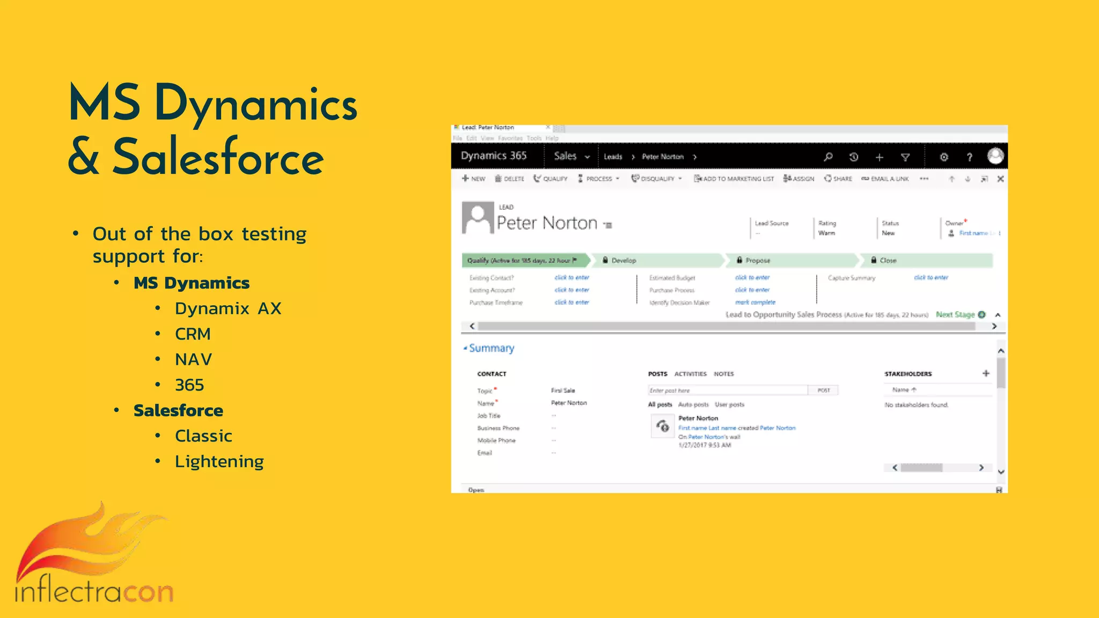Image resolution: width=1099 pixels, height=618 pixels.
Task: Click NEW in the command bar
Action: pyautogui.click(x=473, y=179)
